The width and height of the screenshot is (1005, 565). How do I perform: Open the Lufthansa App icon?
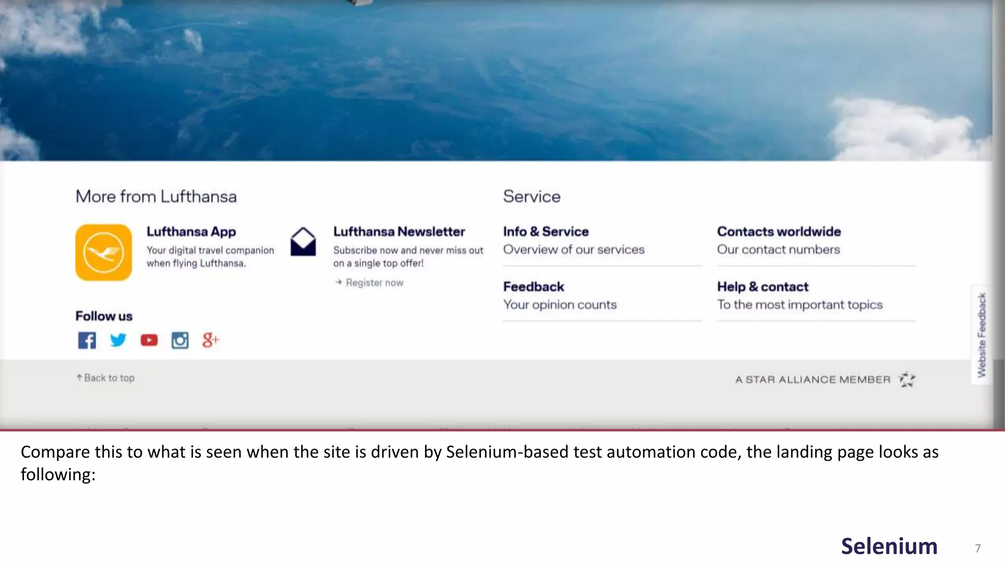[104, 253]
